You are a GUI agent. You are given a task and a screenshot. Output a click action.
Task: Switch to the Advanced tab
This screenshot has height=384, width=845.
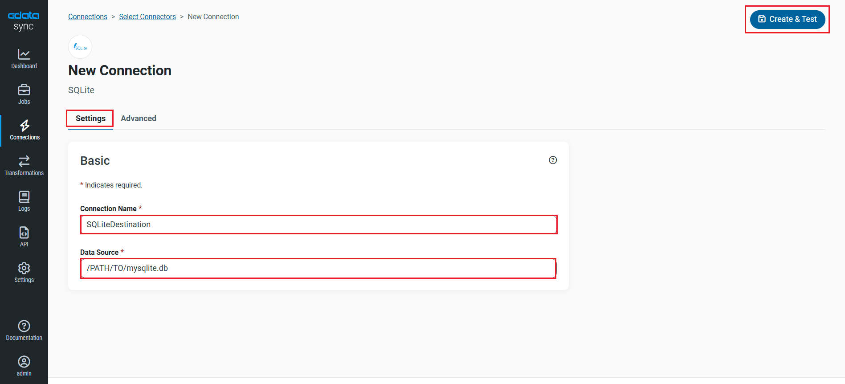[139, 118]
